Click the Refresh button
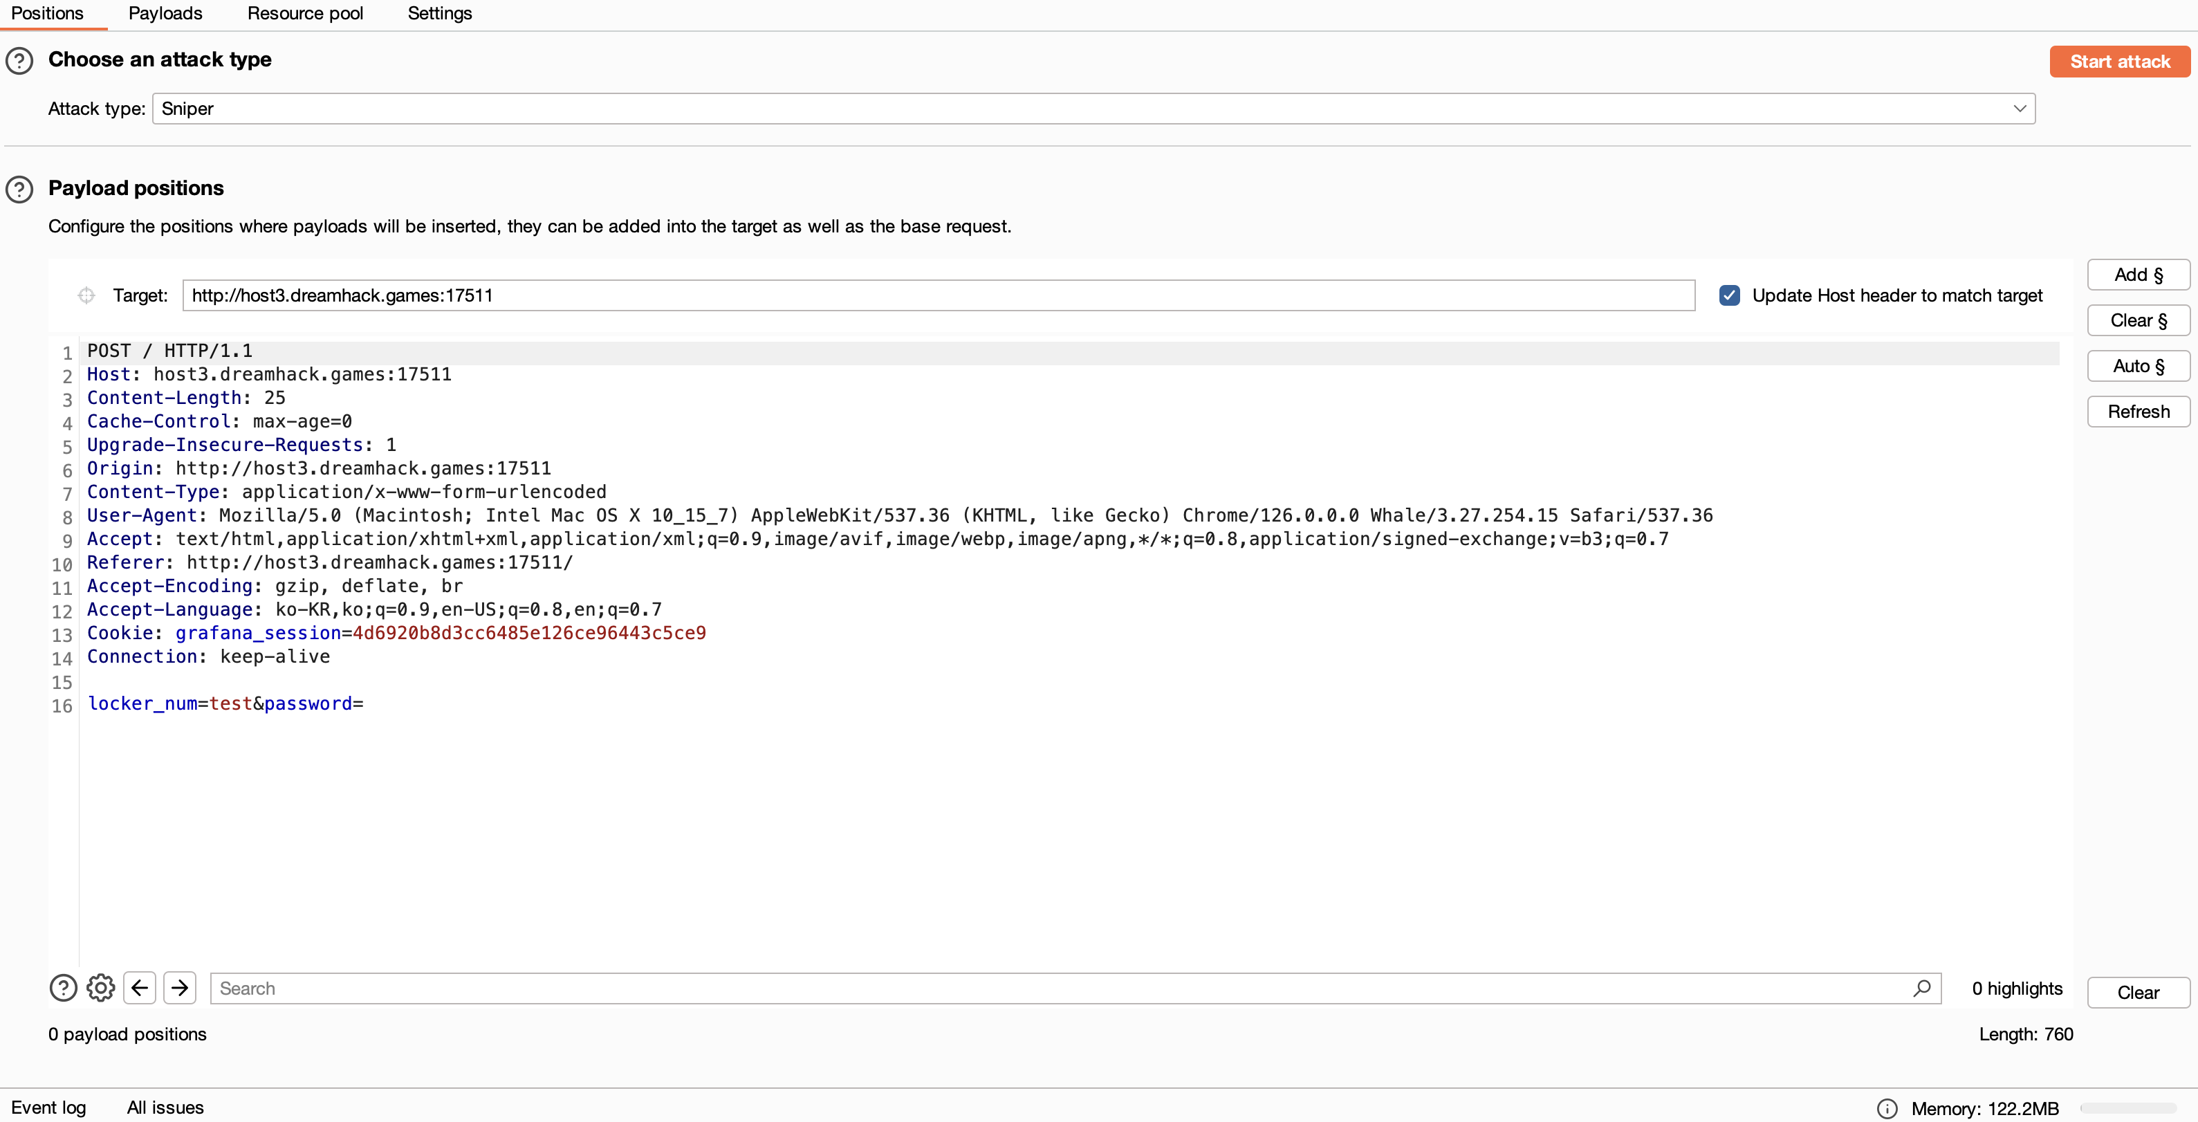 tap(2139, 412)
